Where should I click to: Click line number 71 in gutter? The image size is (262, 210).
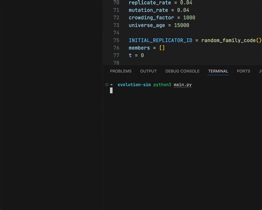click(116, 10)
